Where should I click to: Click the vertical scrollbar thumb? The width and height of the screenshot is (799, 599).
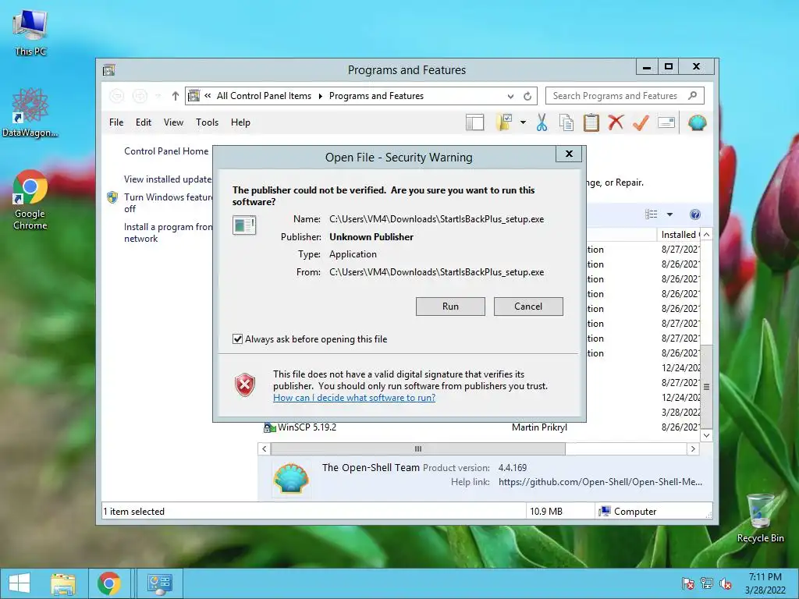(706, 387)
